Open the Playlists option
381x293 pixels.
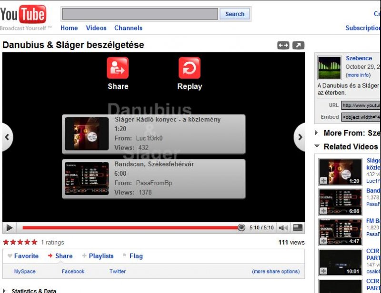(98, 256)
